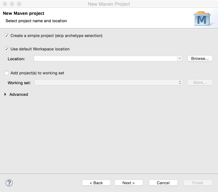Screen dimensions: 218x192
Task: Open the Working set combo box
Action: (109, 82)
